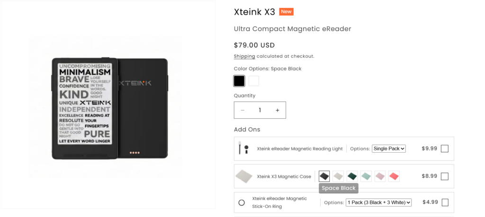Open the Shipping policy link
Screen dimensions: 485x217
click(244, 56)
